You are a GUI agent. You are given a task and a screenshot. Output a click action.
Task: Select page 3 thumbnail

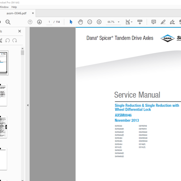(3, 127)
